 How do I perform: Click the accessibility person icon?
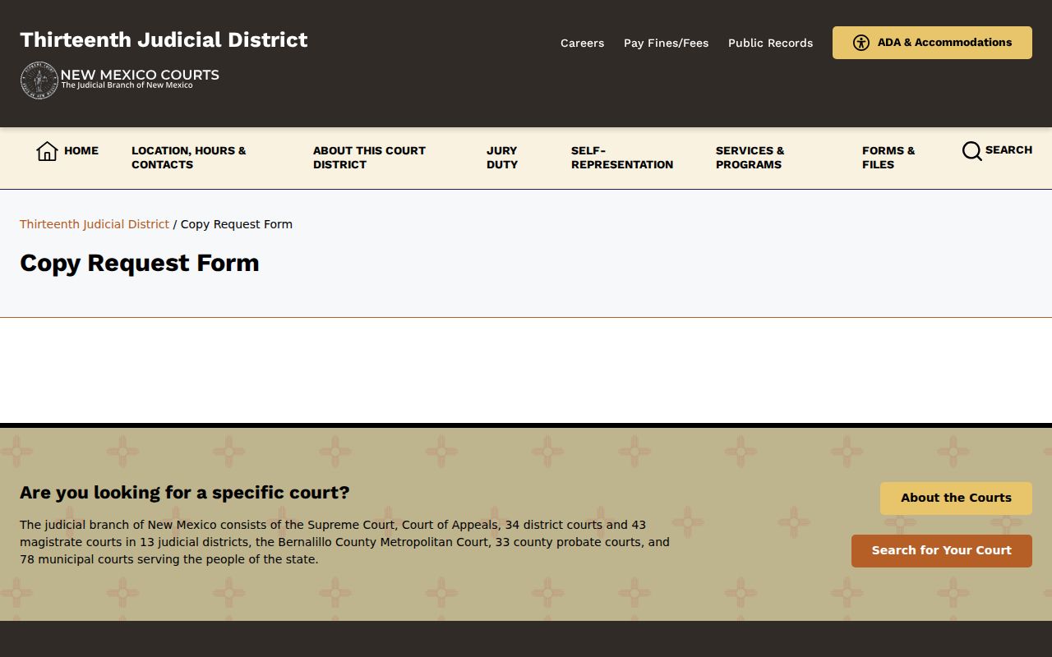coord(861,43)
